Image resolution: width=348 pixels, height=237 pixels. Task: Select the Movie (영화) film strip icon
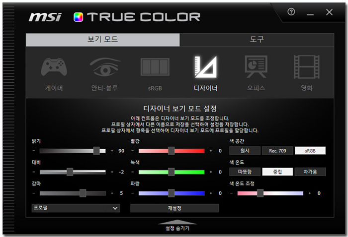(x=306, y=67)
